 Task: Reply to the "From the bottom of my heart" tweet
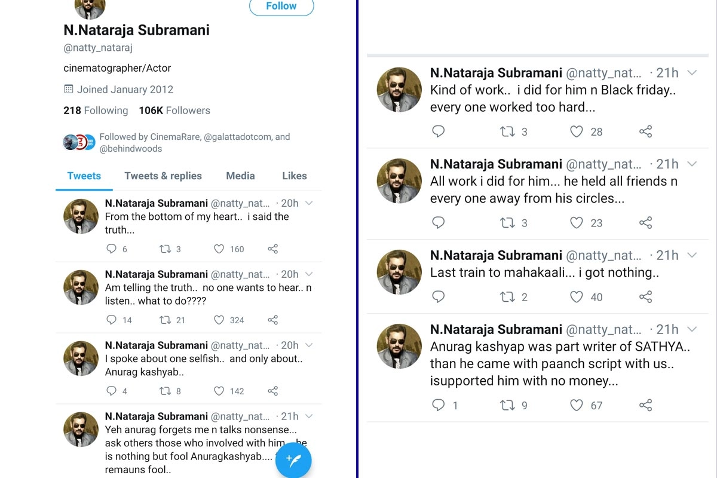pos(111,249)
